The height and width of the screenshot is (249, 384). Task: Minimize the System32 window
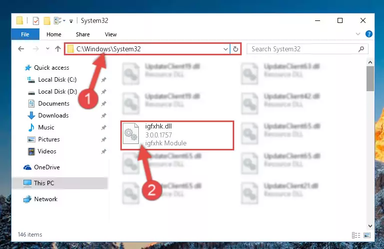[318, 21]
